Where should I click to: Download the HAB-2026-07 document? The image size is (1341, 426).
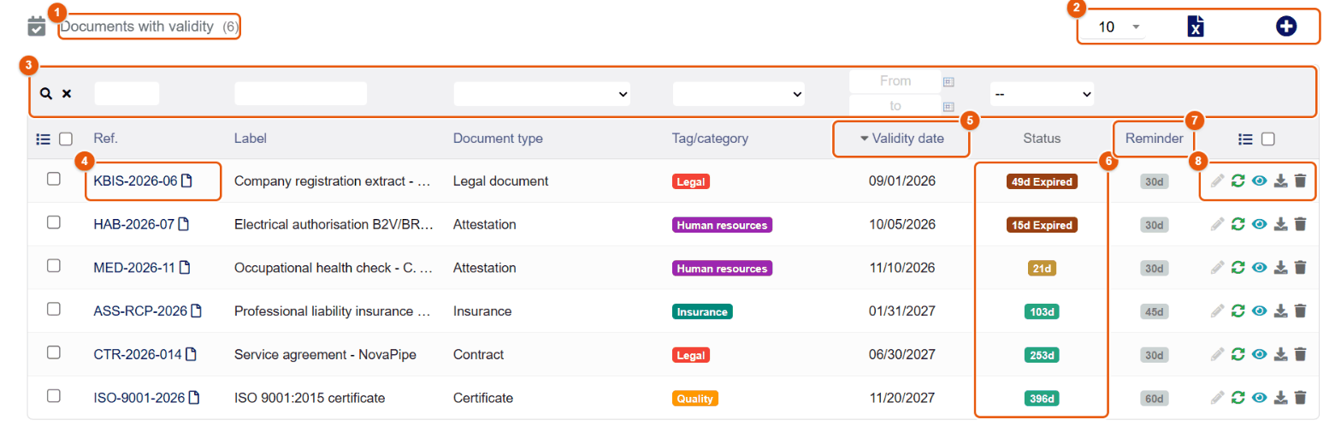pos(1280,224)
